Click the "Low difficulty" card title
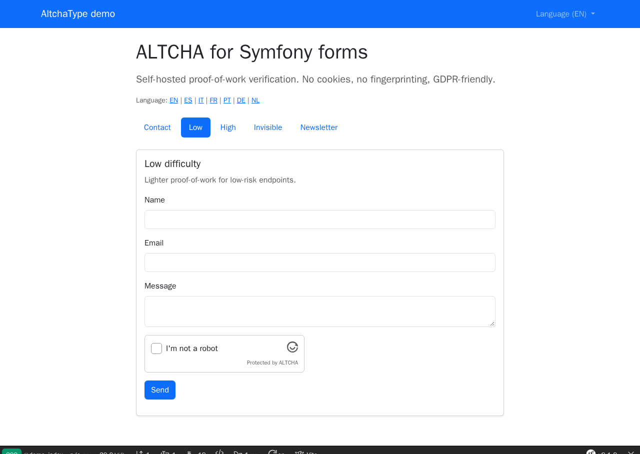640x454 pixels. [172, 164]
